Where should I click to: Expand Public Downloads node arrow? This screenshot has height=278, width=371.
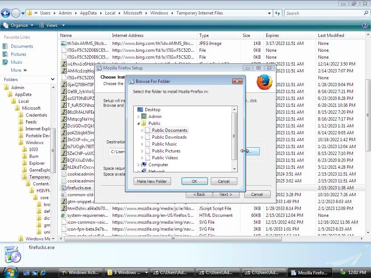click(142, 137)
